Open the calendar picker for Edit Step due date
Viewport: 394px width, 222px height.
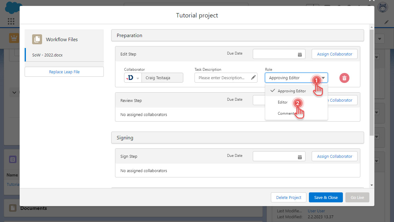pyautogui.click(x=300, y=54)
